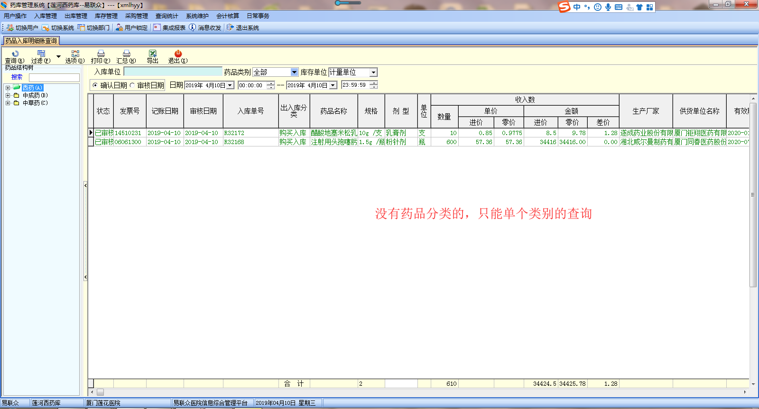The image size is (759, 409).
Task: Click the 过滤(F) filter tool
Action: (x=41, y=57)
